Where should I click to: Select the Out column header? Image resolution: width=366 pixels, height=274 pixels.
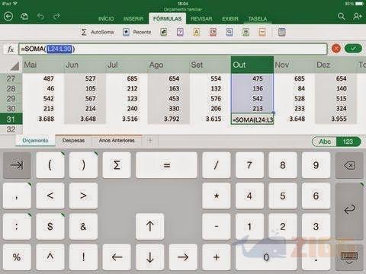252,65
